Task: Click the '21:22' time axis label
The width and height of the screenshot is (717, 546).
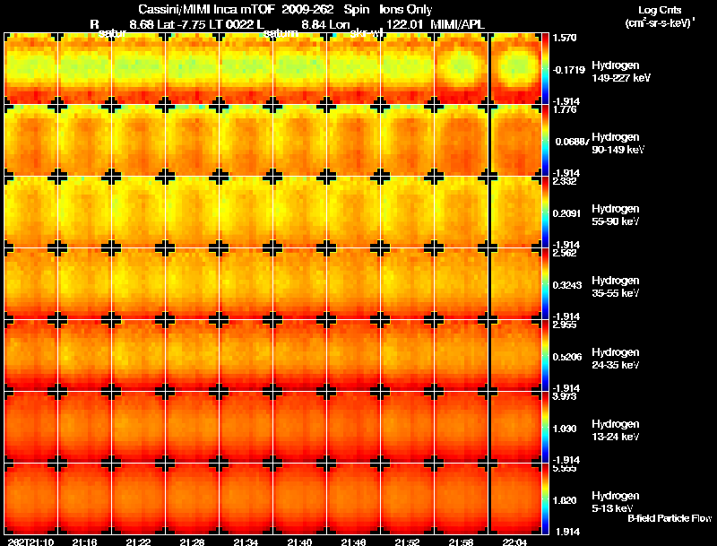Action: [x=139, y=542]
